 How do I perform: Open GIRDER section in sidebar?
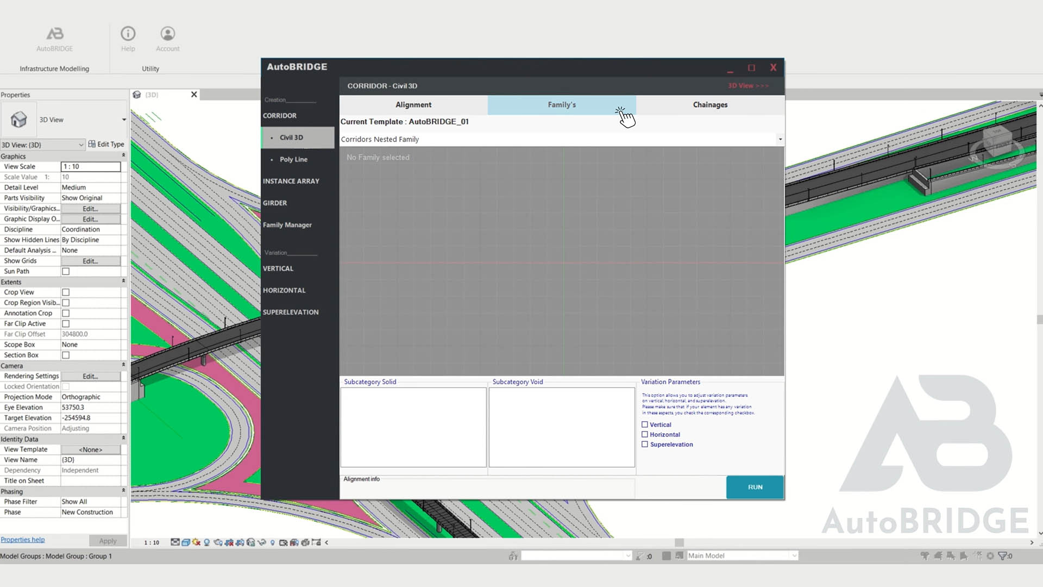(x=275, y=203)
